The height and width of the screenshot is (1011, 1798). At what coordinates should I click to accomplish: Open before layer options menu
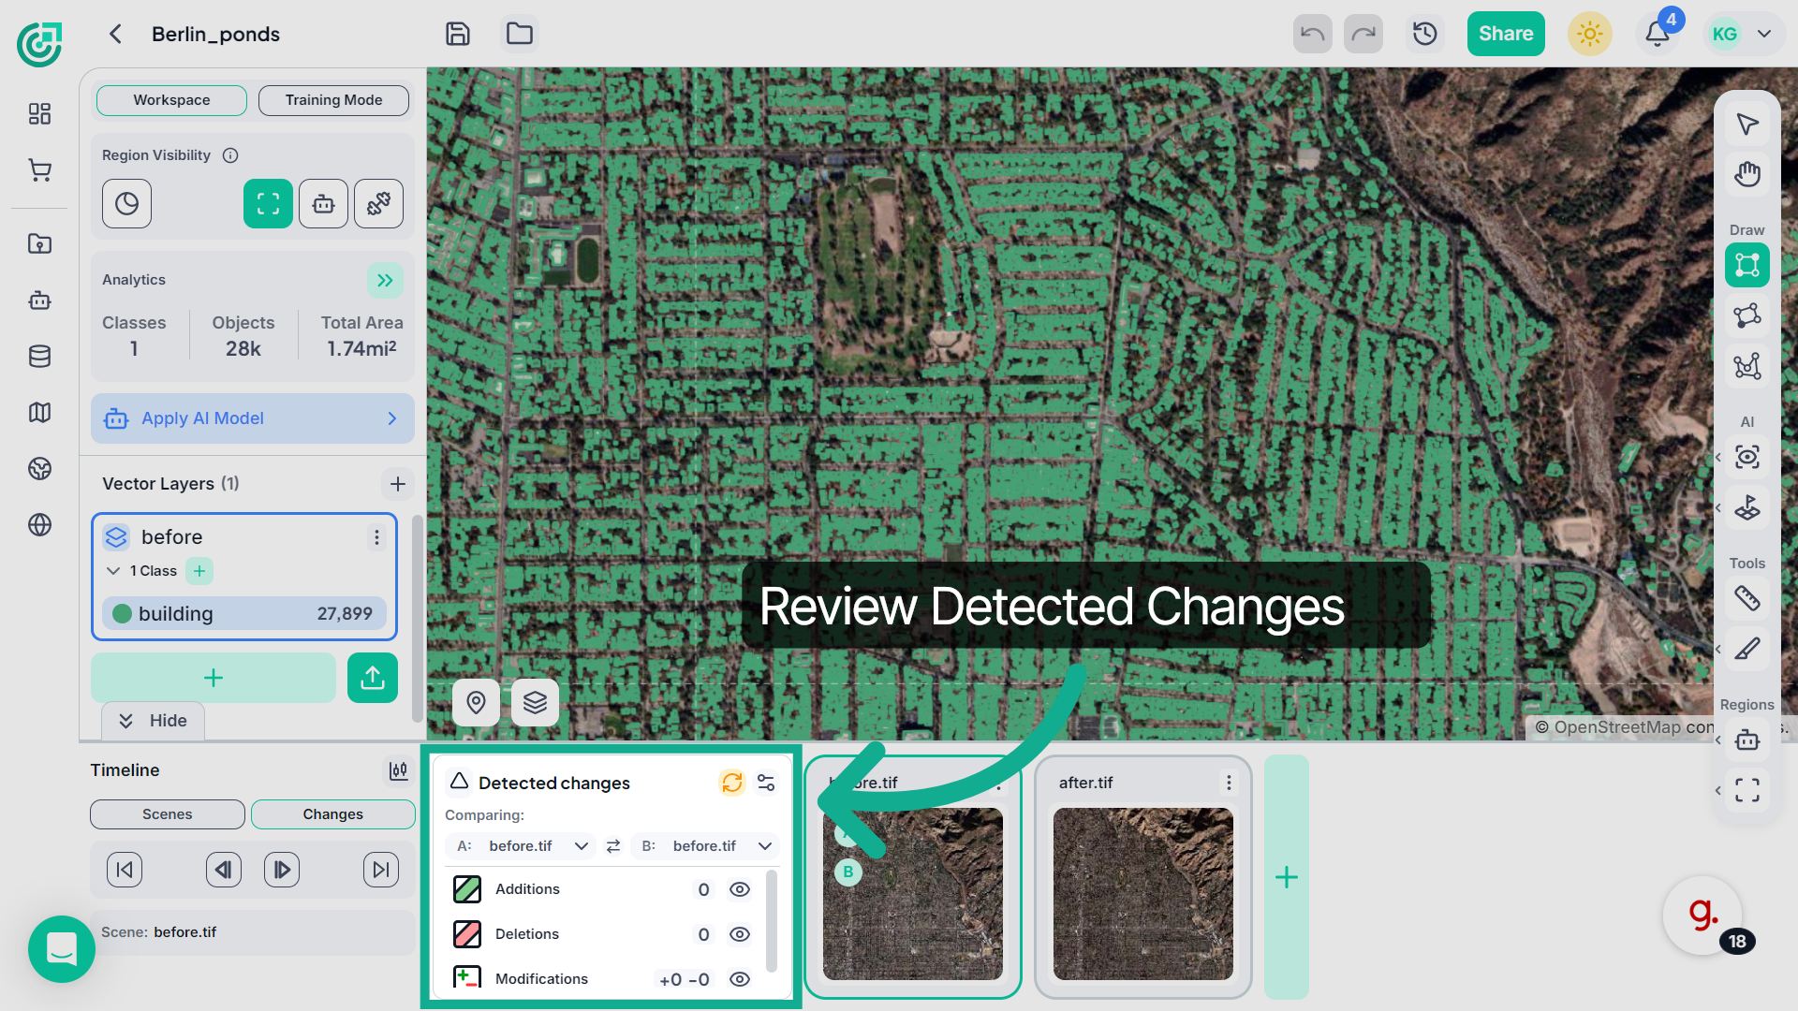pos(376,537)
